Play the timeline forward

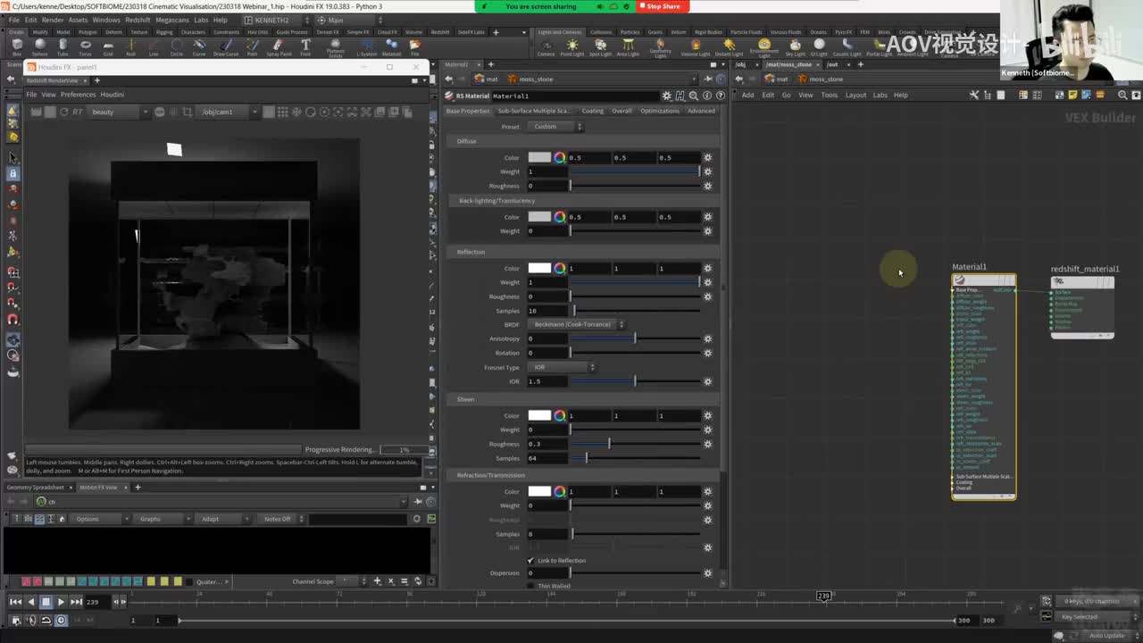pyautogui.click(x=61, y=602)
